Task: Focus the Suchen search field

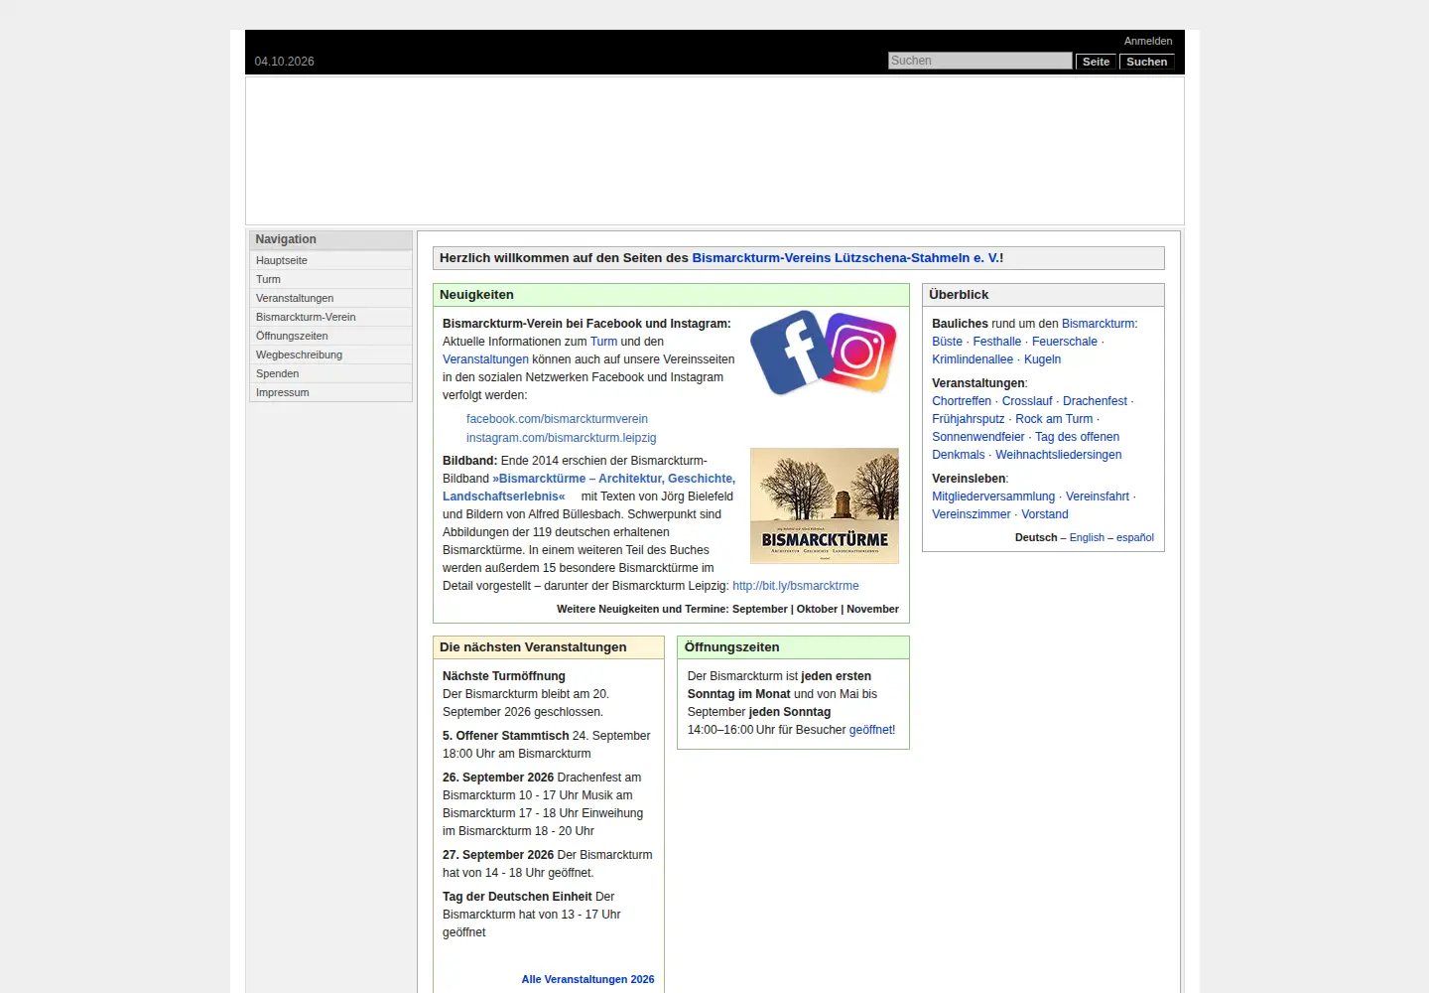Action: (x=980, y=61)
